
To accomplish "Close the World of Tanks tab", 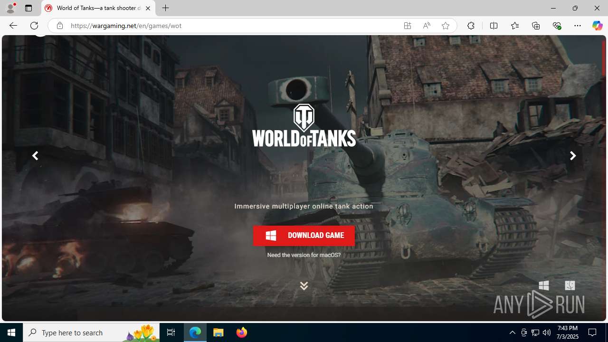I will [x=148, y=8].
